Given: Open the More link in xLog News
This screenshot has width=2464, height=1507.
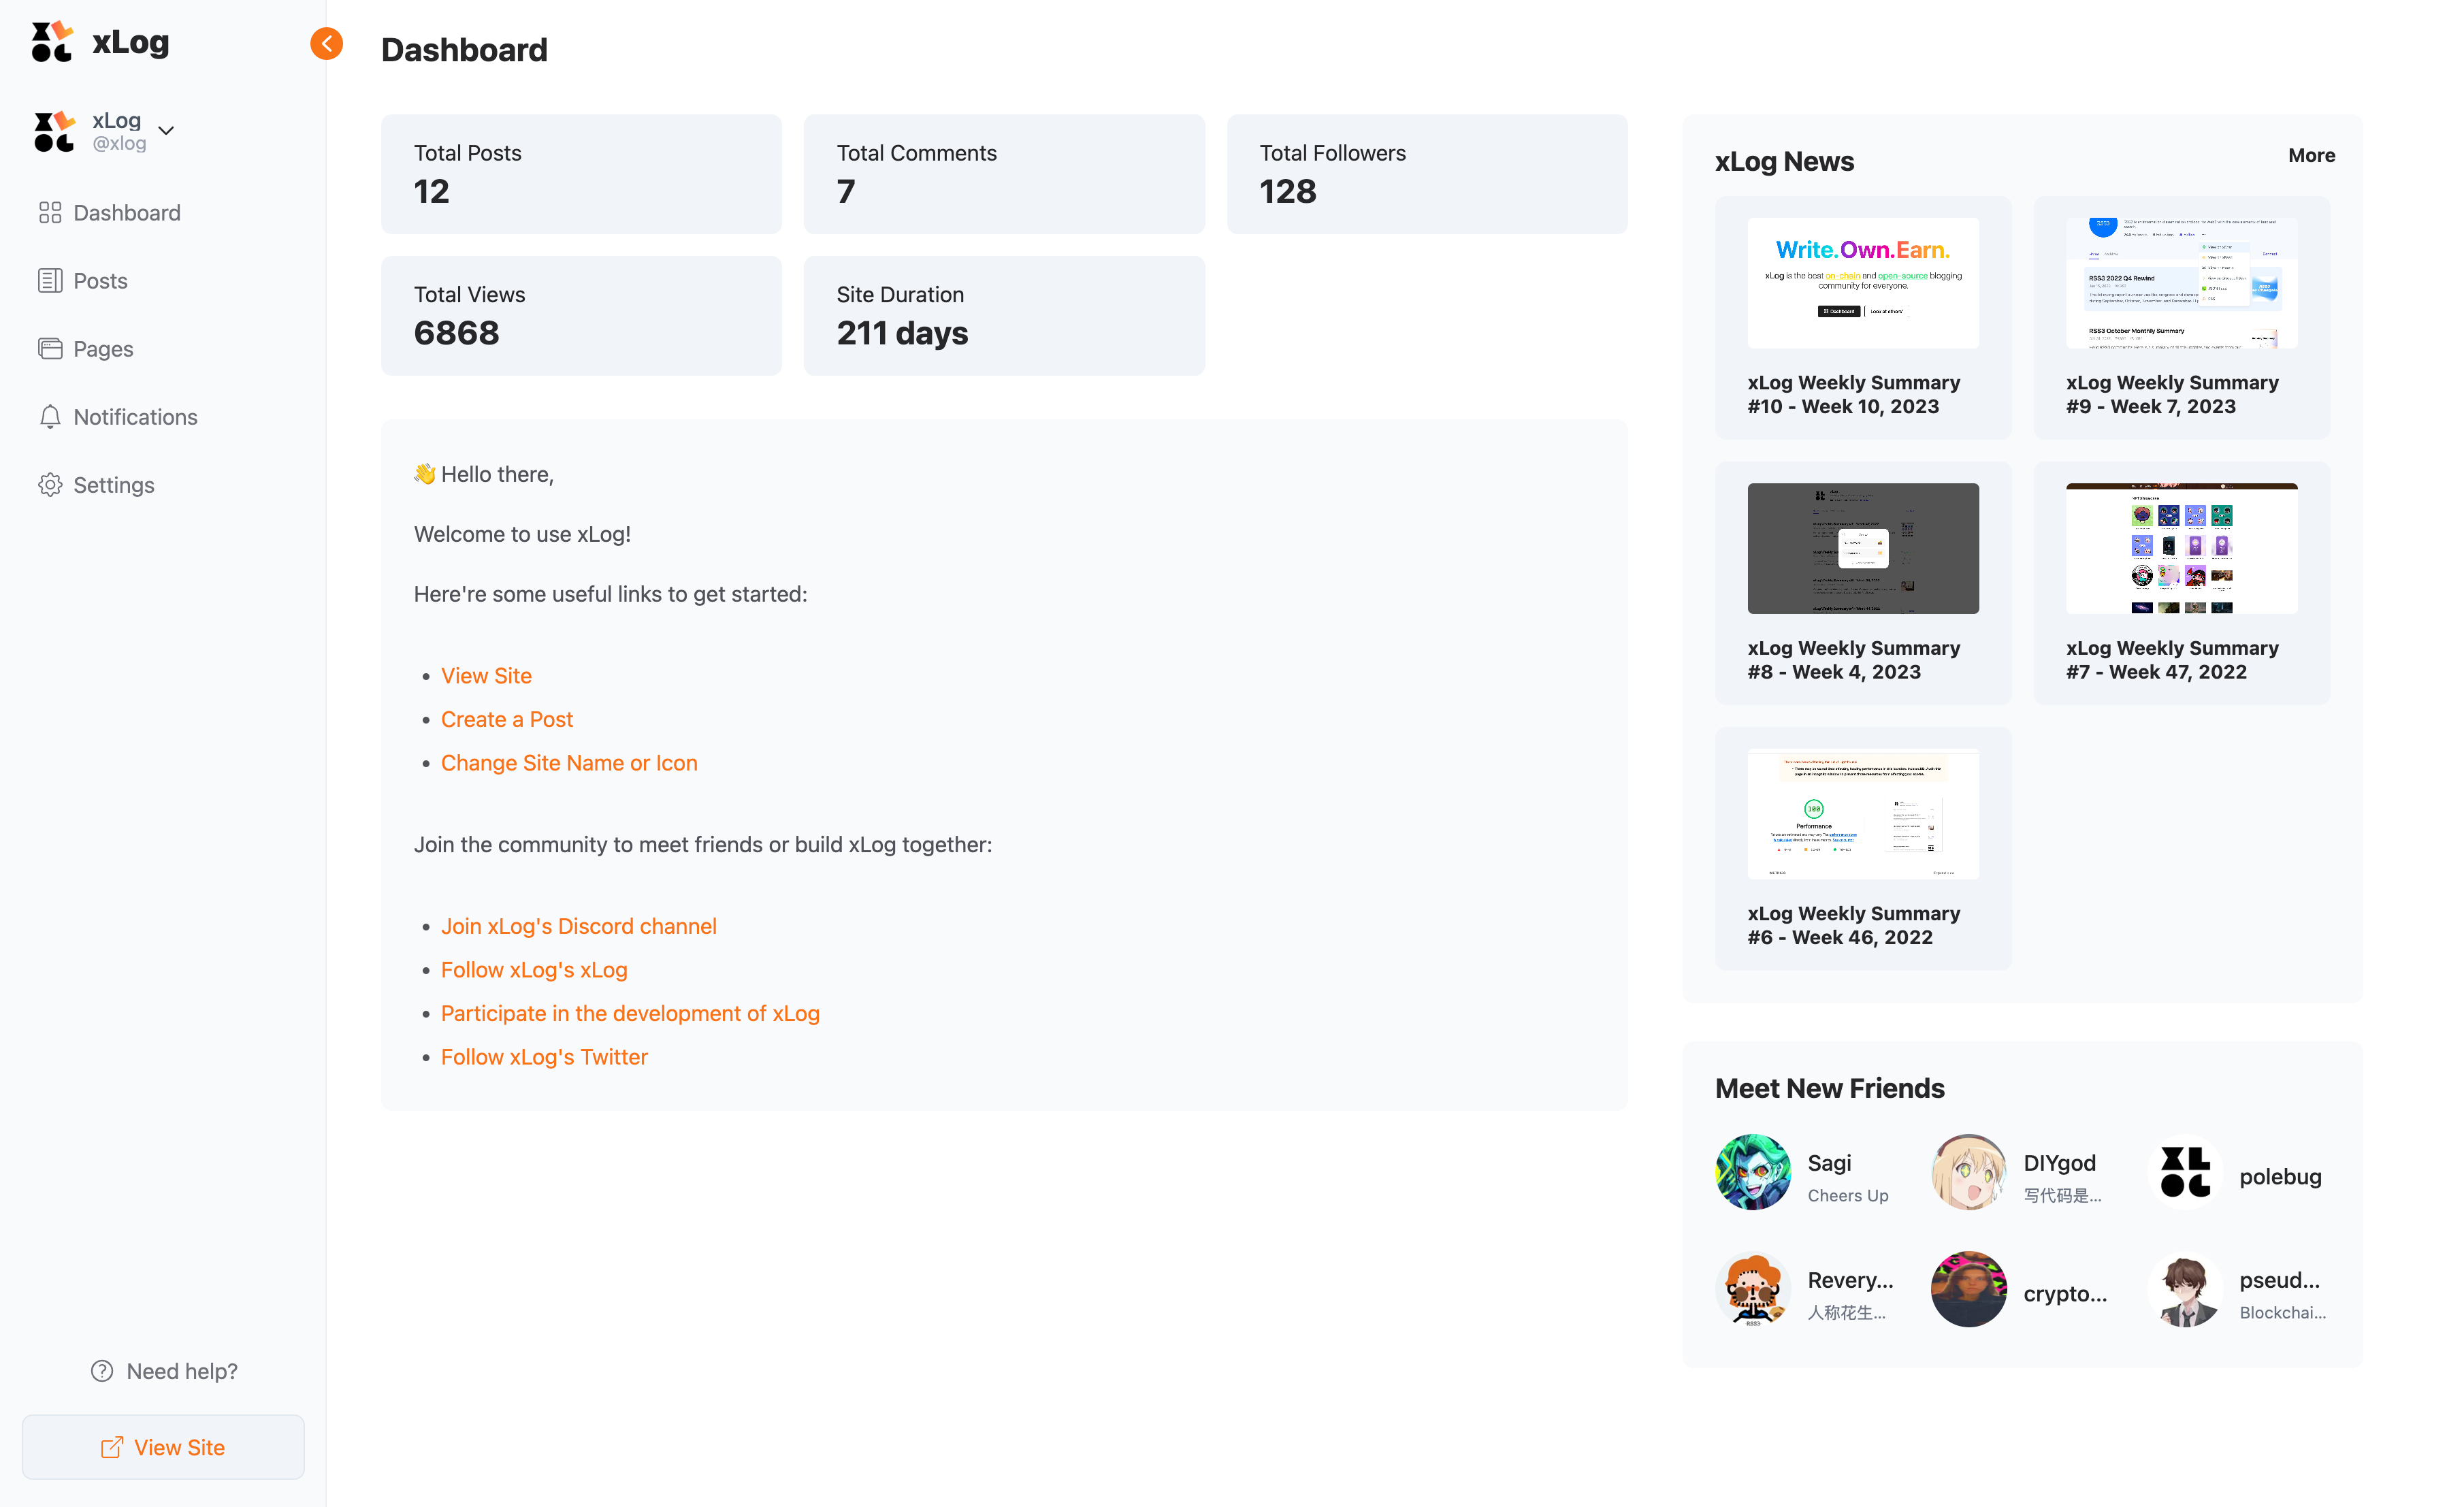Looking at the screenshot, I should [x=2311, y=155].
